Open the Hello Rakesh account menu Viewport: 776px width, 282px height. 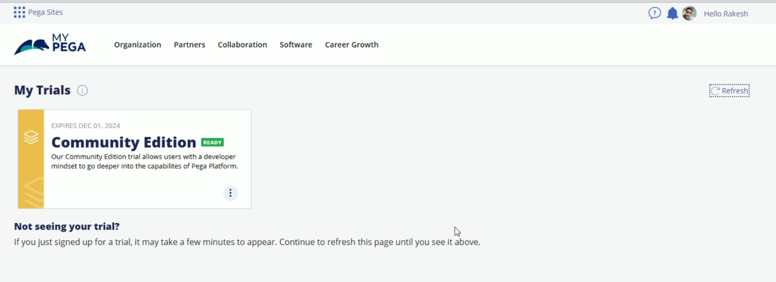726,13
